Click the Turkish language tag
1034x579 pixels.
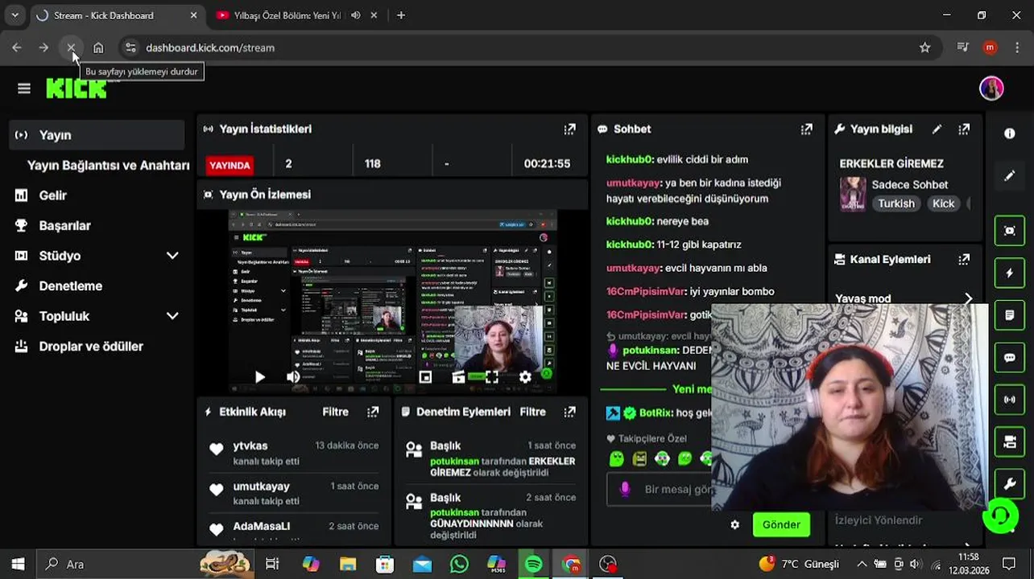[896, 203]
